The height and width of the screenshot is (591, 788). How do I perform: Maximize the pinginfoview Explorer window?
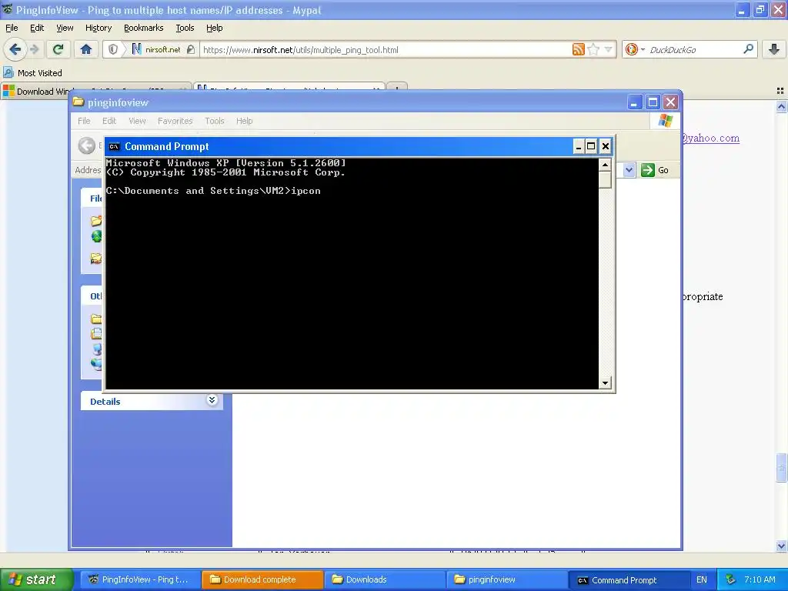653,102
